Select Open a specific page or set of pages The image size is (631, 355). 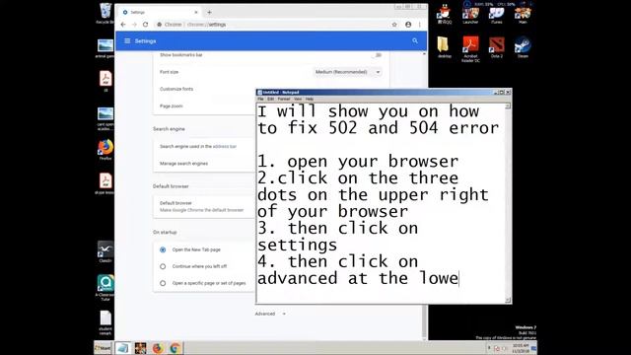point(163,283)
